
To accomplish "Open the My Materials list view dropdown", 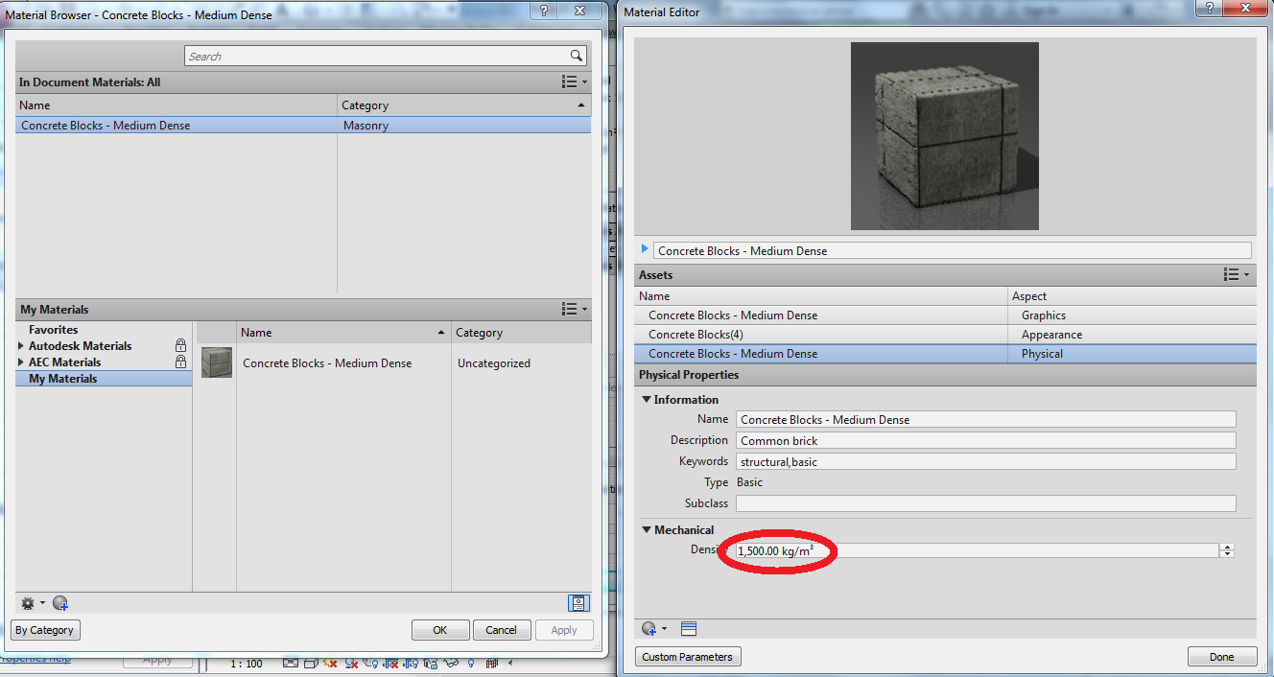I will coord(575,309).
